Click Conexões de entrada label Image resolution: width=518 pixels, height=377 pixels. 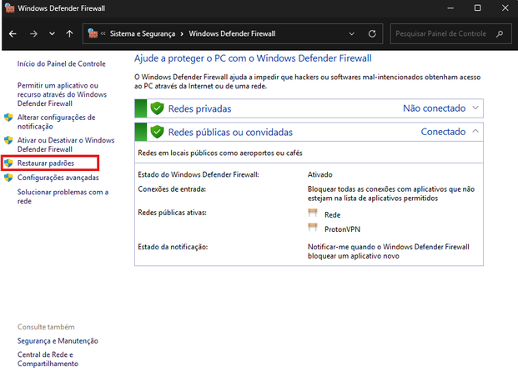point(172,189)
